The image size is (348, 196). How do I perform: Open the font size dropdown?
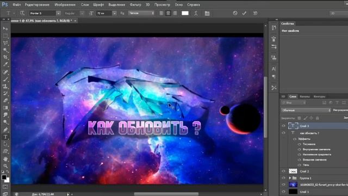click(115, 13)
